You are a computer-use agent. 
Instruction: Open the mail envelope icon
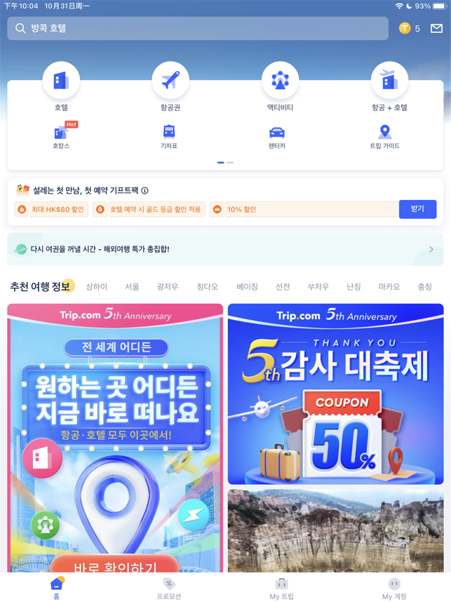pos(436,28)
